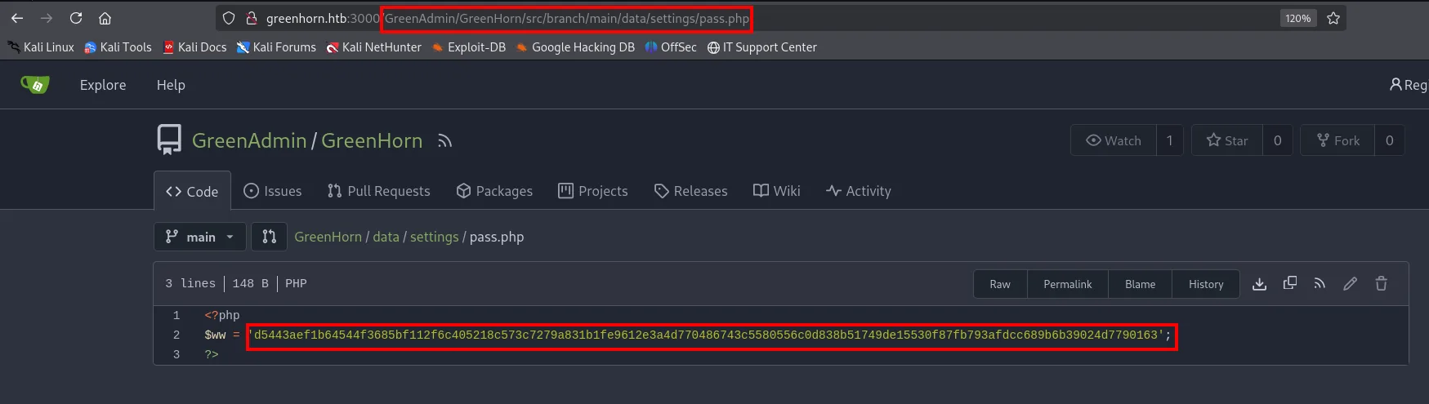Click the Register user link
Viewport: 1429px width, 404px height.
1409,85
